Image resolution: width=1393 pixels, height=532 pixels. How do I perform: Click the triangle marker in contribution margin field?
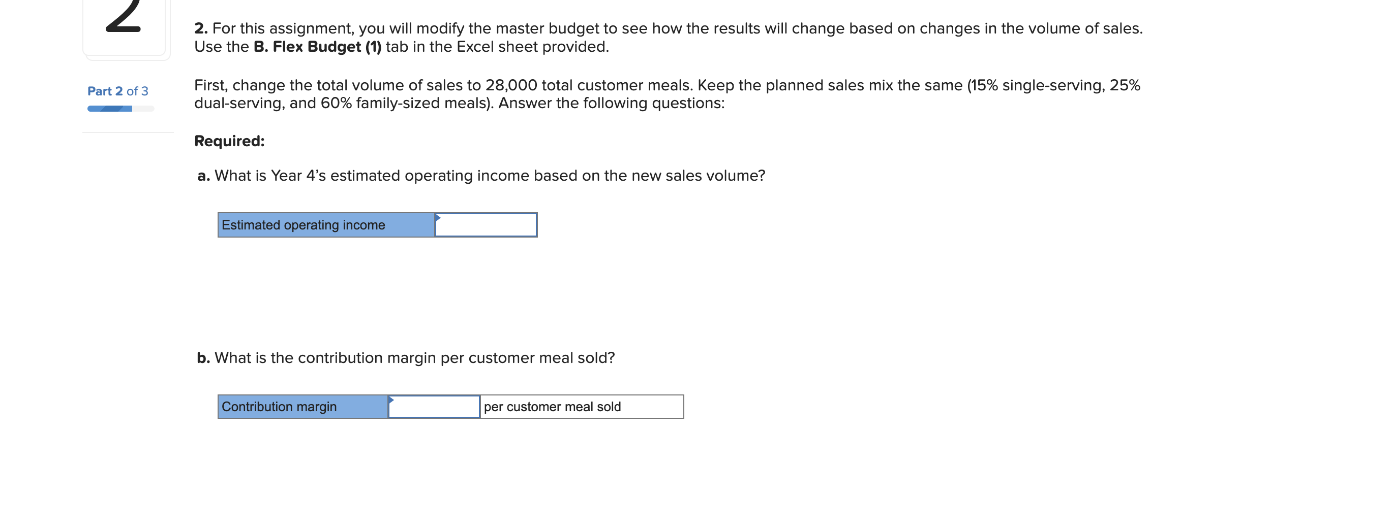(391, 400)
